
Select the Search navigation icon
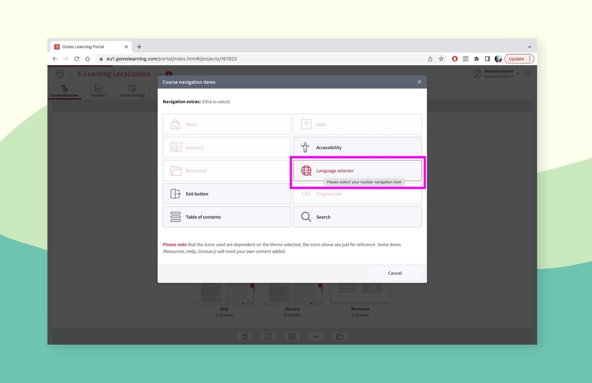coord(306,217)
